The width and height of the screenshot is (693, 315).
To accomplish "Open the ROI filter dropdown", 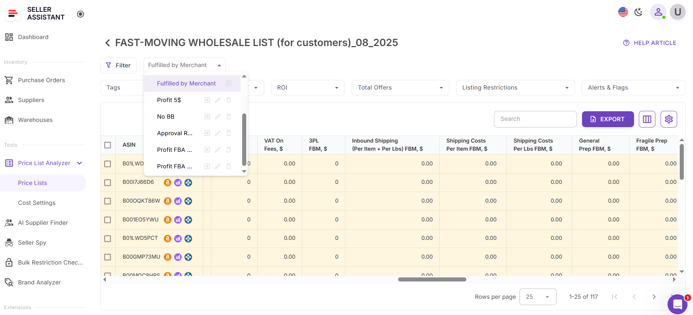I will [308, 88].
